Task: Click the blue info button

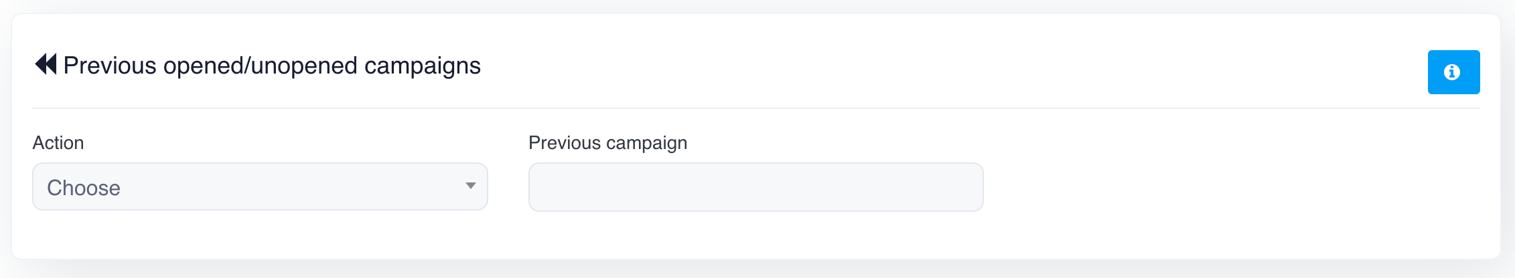Action: (x=1453, y=72)
